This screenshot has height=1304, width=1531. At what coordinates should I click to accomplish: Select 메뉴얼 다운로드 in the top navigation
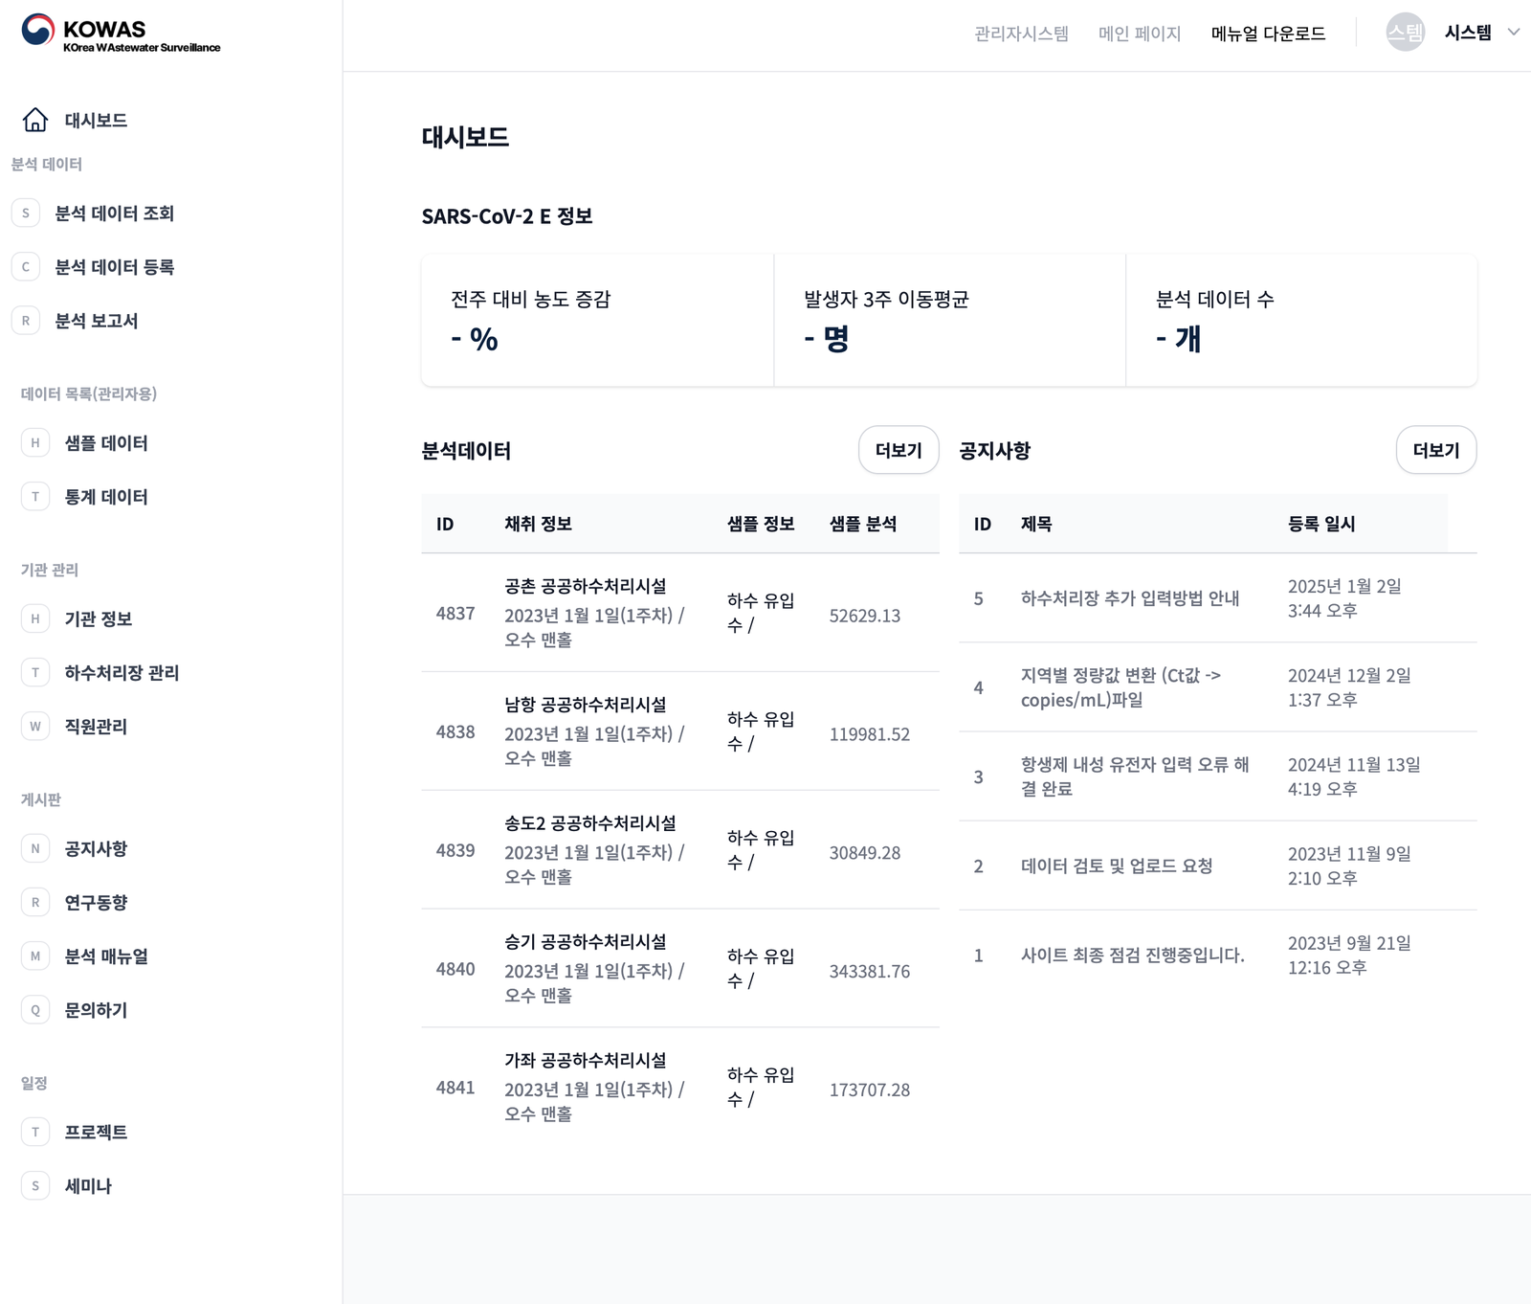(x=1268, y=34)
